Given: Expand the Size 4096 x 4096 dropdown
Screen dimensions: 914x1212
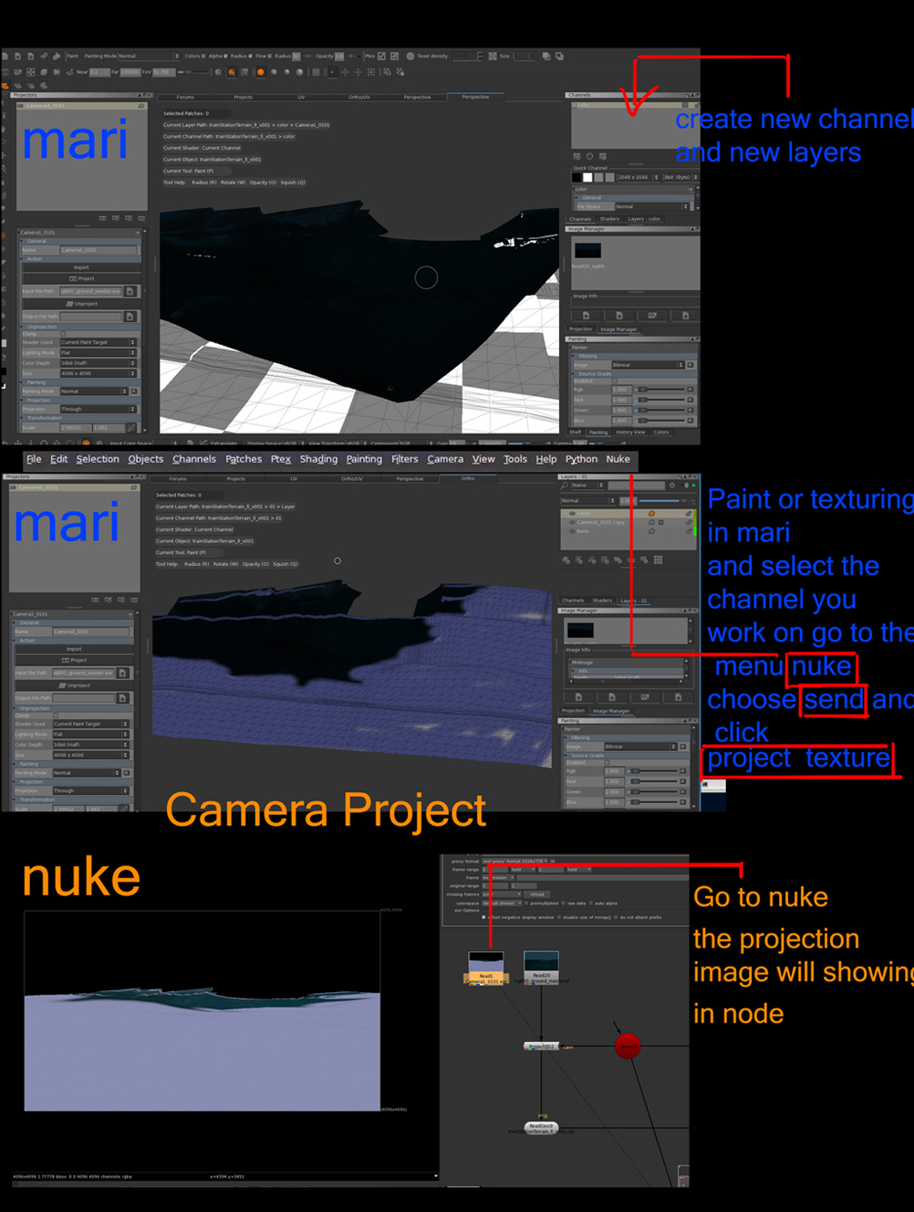Looking at the screenshot, I should pos(88,755).
